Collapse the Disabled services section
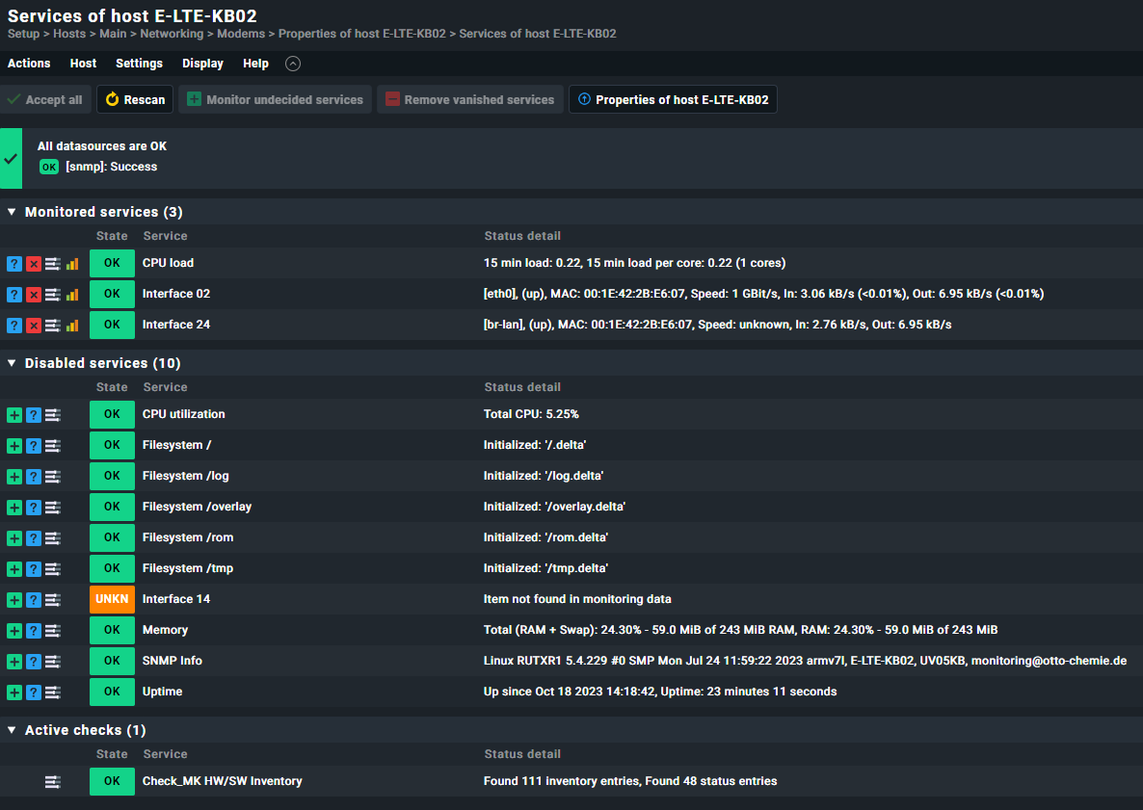 (12, 363)
